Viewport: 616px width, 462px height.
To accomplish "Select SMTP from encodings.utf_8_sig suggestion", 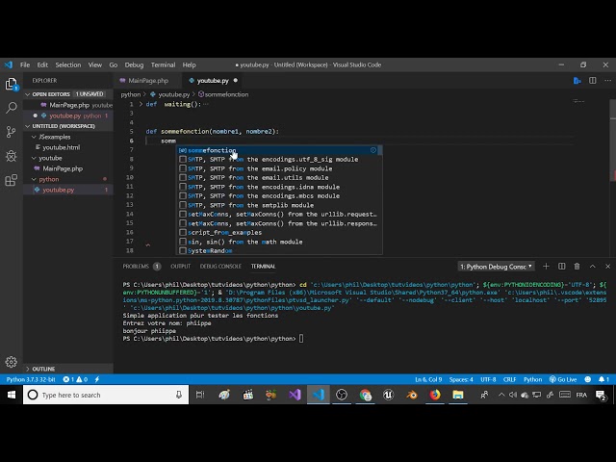I will pos(279,159).
